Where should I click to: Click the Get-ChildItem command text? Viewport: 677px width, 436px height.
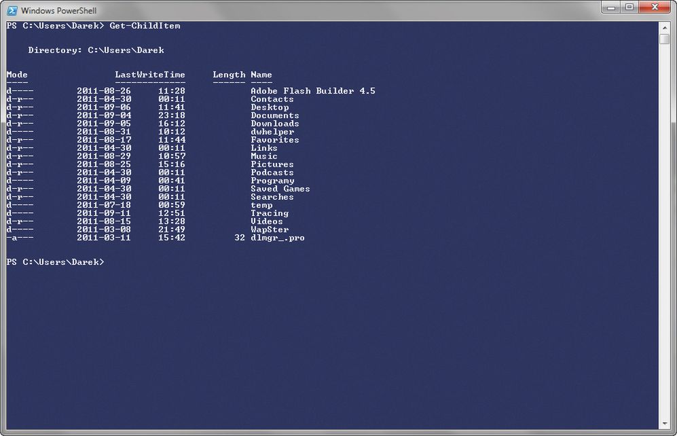[145, 26]
